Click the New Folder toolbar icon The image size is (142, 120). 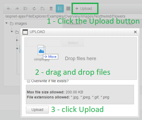point(42,9)
